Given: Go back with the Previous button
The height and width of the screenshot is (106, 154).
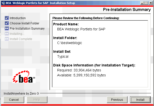Looking at the screenshot, I should coord(117,100).
